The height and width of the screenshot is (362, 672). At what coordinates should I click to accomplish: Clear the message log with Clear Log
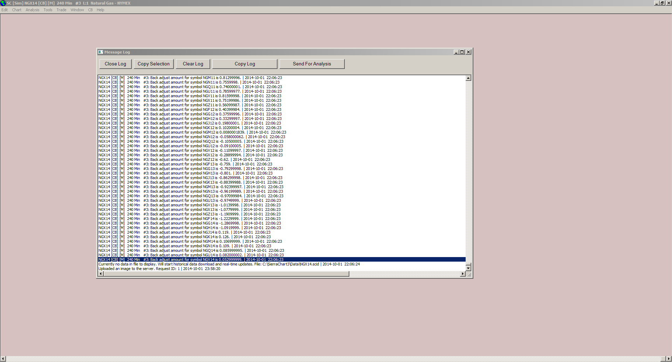tap(193, 64)
